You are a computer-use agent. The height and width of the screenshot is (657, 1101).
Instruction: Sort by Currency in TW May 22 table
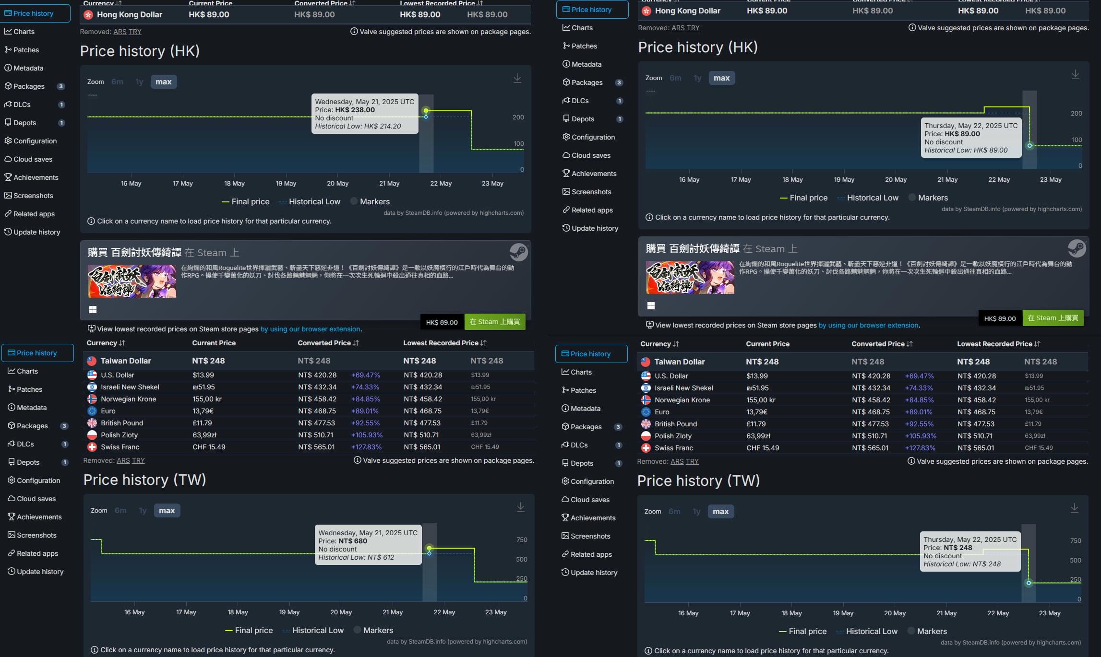pyautogui.click(x=659, y=344)
